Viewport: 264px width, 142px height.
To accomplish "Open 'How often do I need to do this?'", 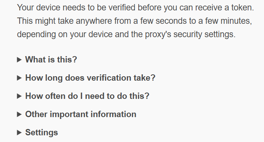I will coord(87,96).
